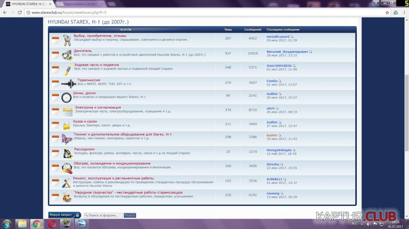Switch to the second browser tab
409x229 pixels.
pyautogui.click(x=82, y=4)
